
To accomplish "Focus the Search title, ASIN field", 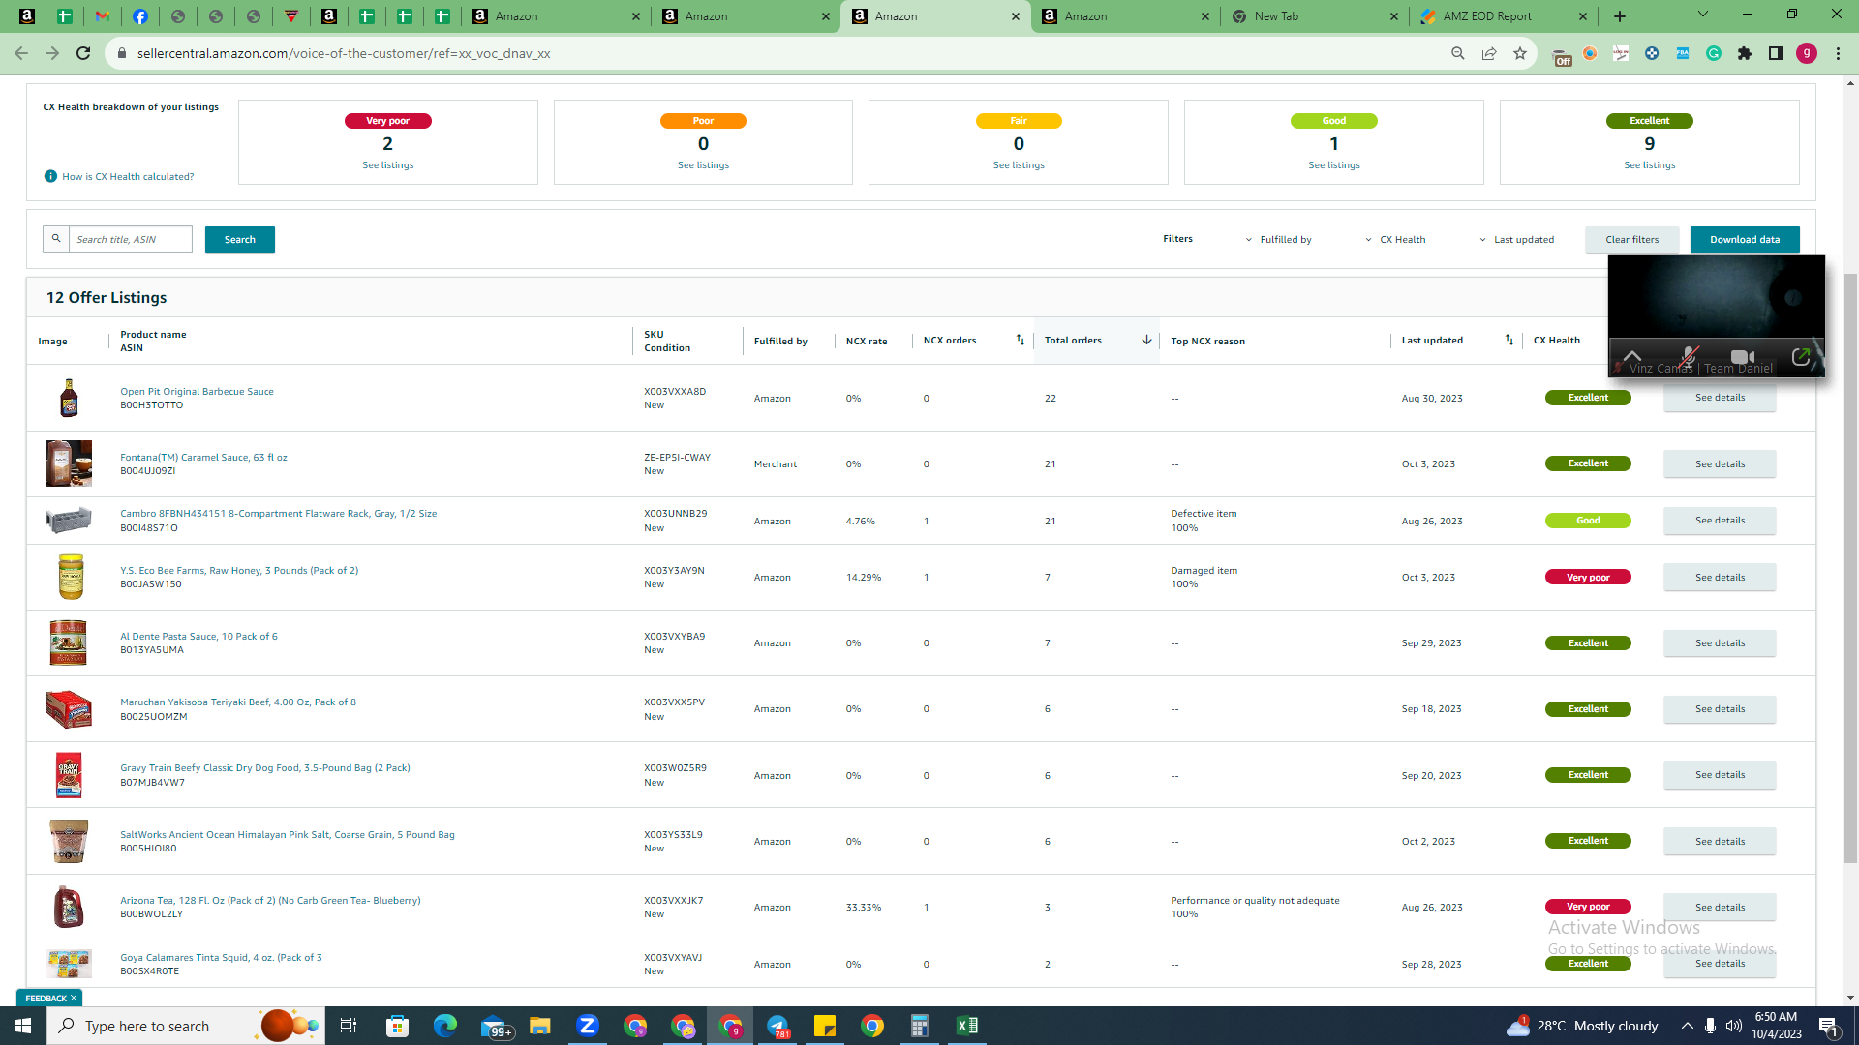I will click(130, 239).
